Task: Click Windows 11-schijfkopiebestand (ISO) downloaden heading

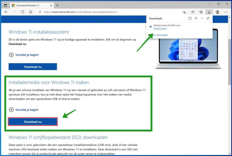Action: (58, 137)
